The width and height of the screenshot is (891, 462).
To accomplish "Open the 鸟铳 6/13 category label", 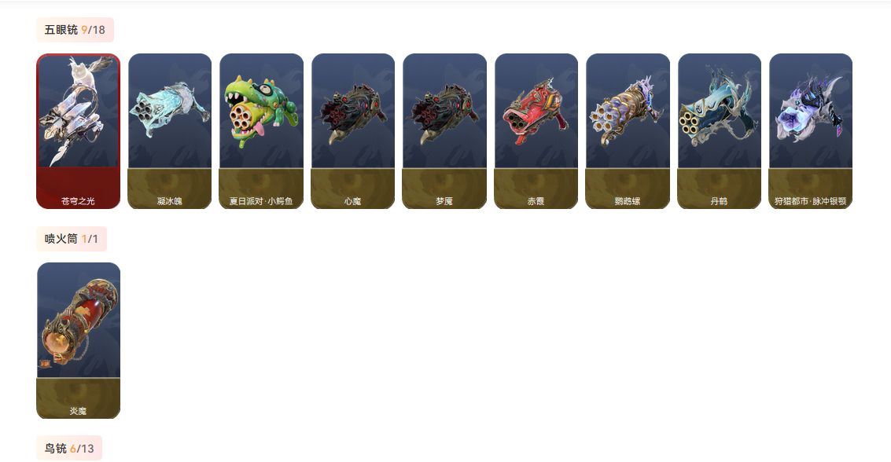I will point(69,449).
